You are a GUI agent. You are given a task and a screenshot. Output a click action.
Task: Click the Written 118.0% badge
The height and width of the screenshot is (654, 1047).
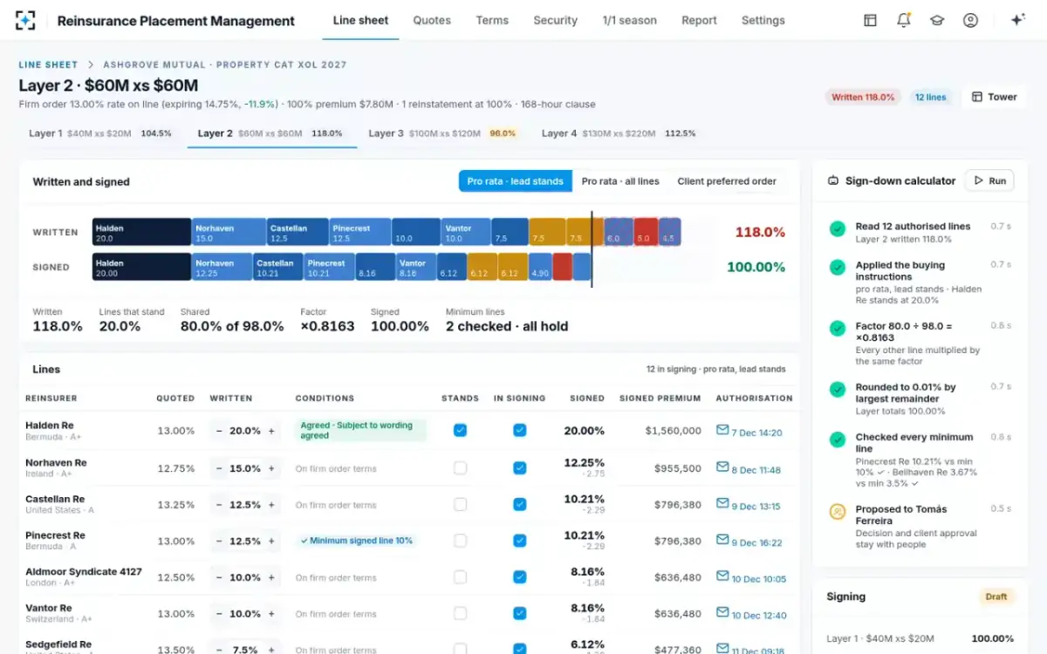point(863,97)
